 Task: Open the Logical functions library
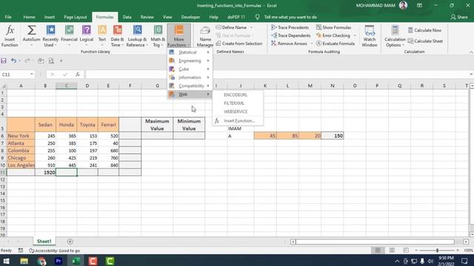click(87, 36)
